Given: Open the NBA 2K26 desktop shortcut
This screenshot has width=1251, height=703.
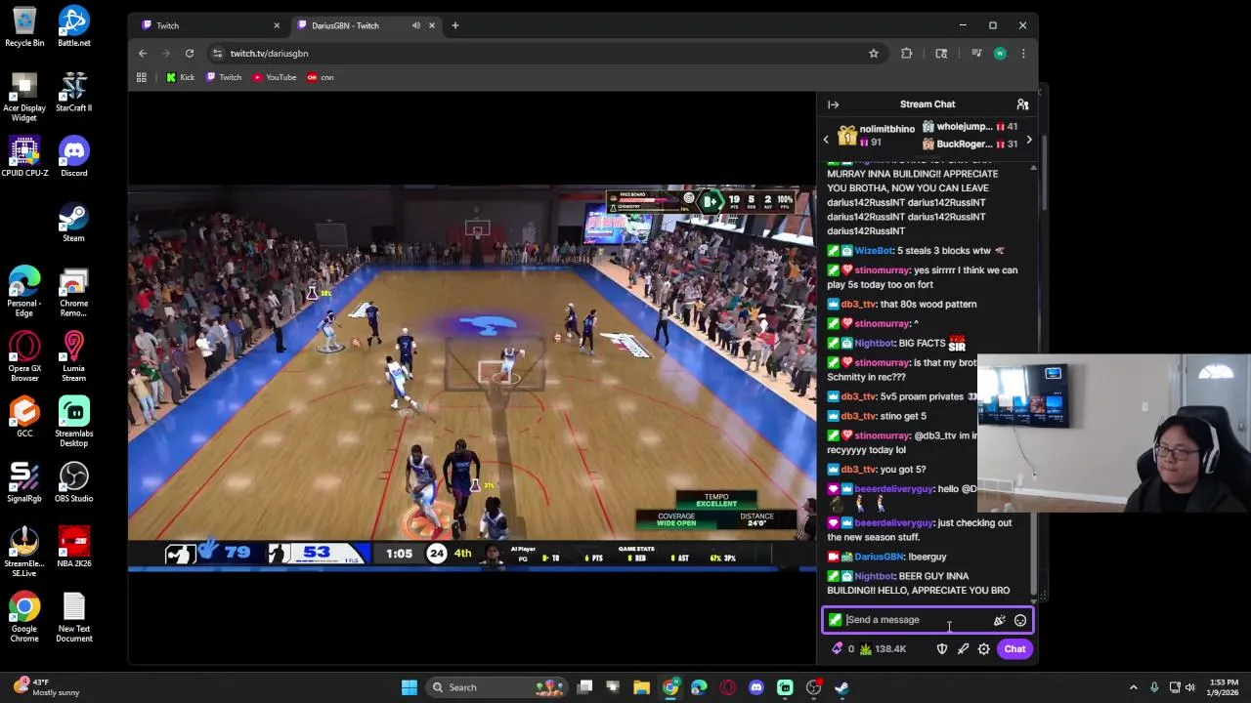Looking at the screenshot, I should tap(74, 548).
